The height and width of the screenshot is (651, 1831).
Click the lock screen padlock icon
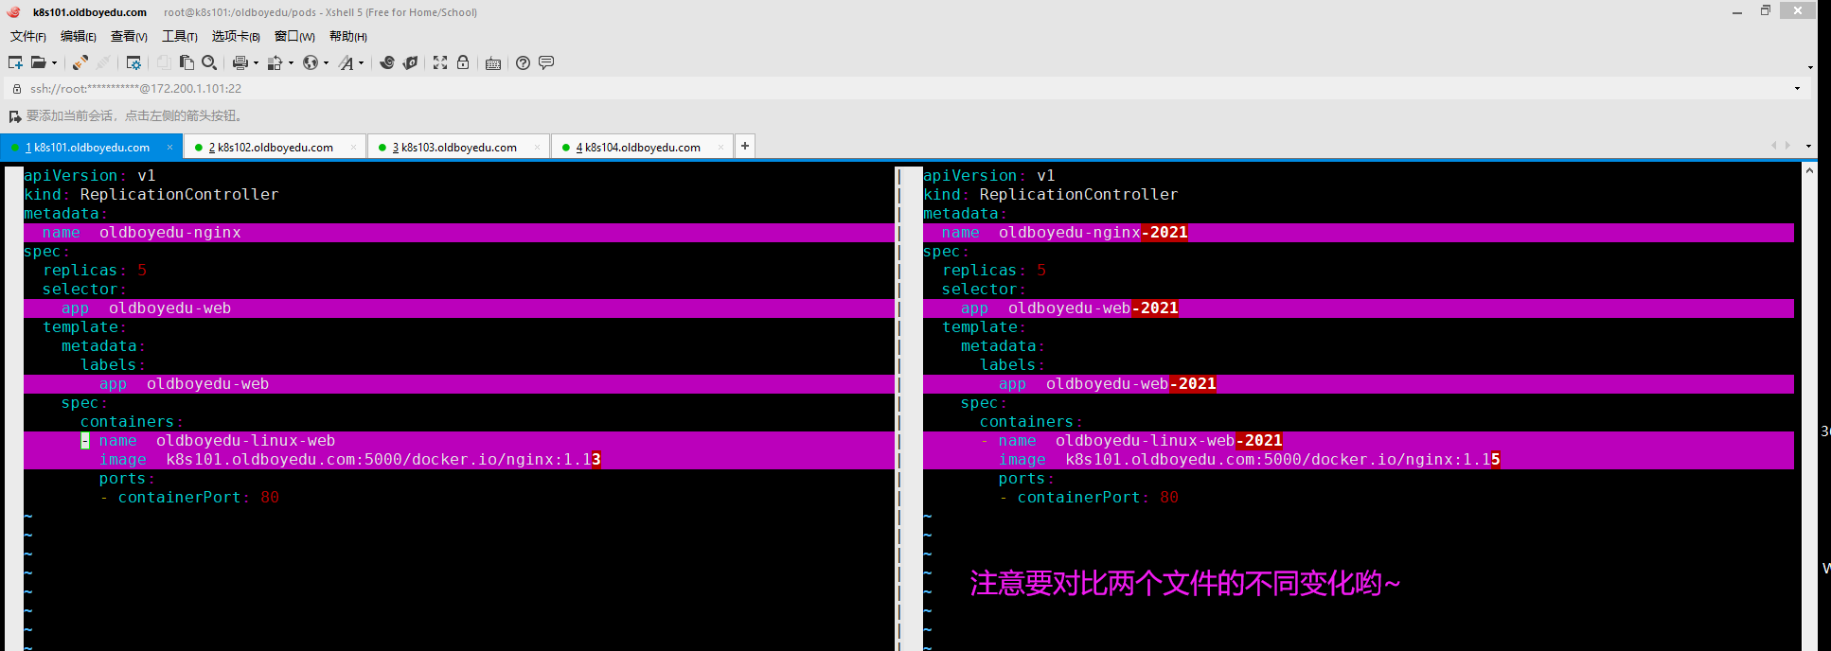(463, 62)
